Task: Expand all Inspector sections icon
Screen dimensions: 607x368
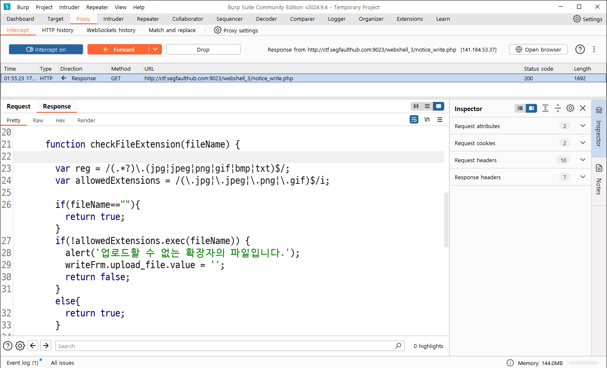Action: tap(545, 108)
